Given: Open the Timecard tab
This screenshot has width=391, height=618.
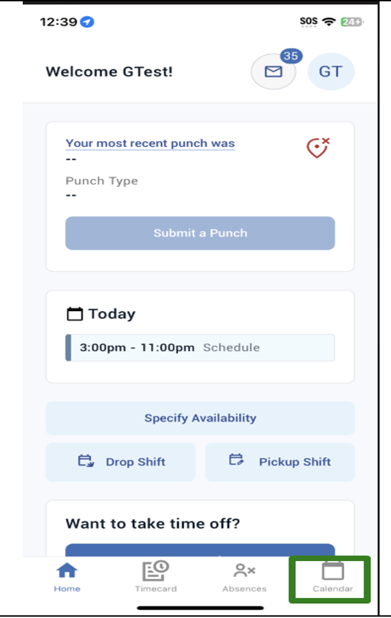Looking at the screenshot, I should (156, 577).
